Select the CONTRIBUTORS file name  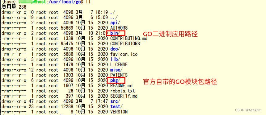(125, 44)
